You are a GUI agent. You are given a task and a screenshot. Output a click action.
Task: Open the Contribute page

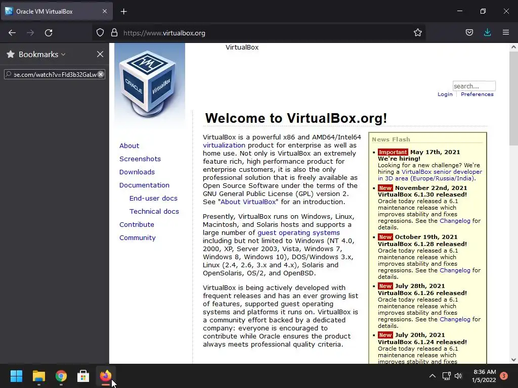pyautogui.click(x=137, y=225)
